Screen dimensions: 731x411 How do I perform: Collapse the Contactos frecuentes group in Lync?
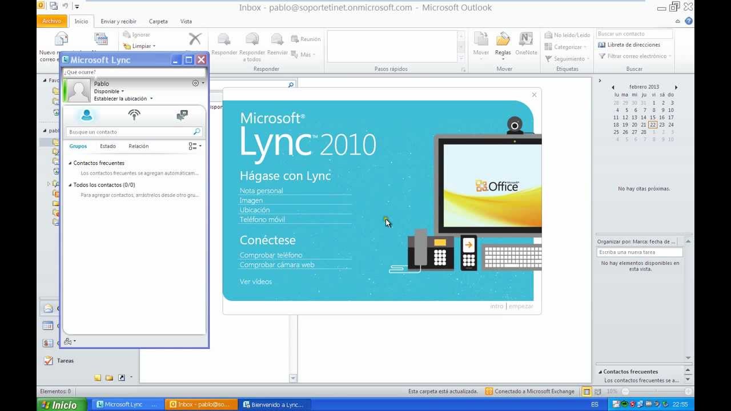[x=70, y=163]
